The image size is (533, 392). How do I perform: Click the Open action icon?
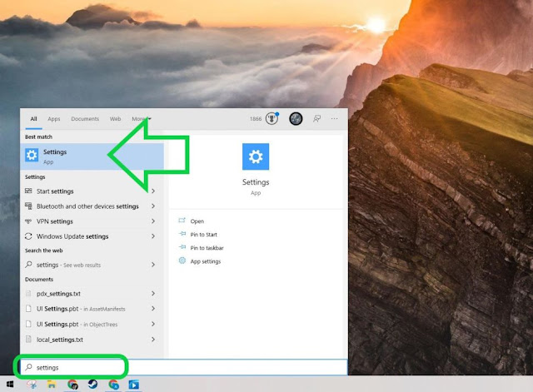182,221
